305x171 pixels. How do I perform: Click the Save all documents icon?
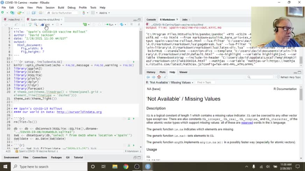pos(34,13)
